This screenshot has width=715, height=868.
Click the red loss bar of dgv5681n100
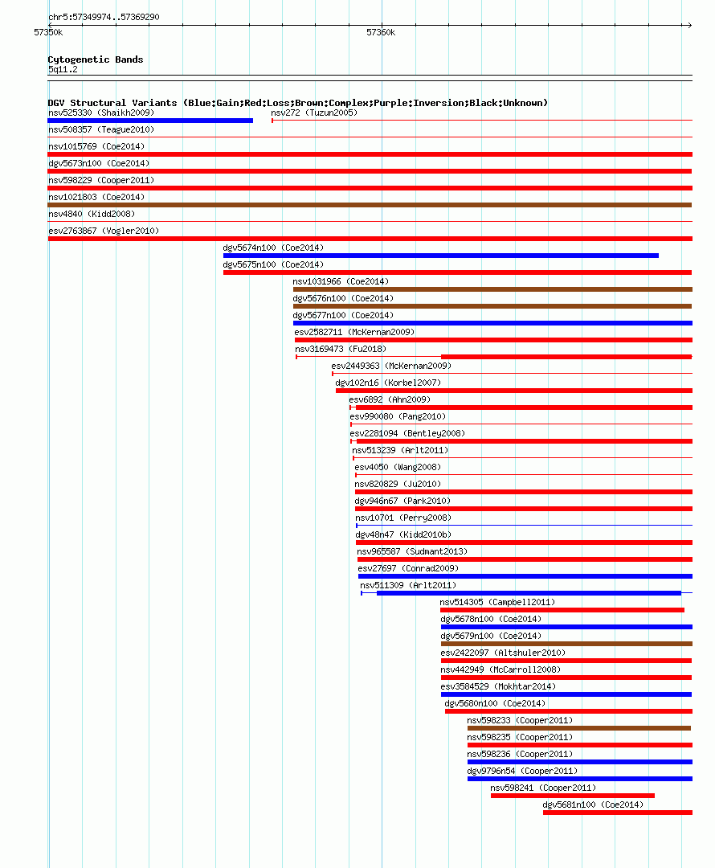point(618,813)
